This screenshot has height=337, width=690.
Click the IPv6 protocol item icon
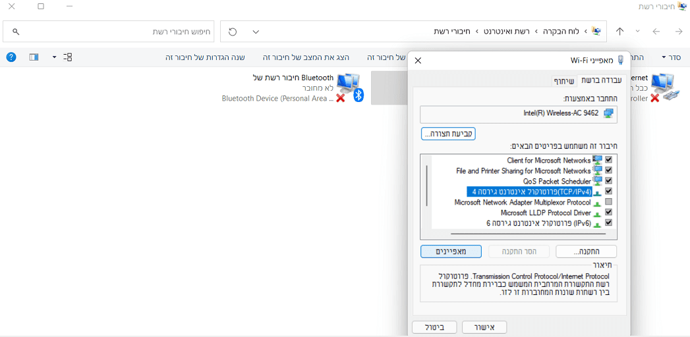(597, 224)
